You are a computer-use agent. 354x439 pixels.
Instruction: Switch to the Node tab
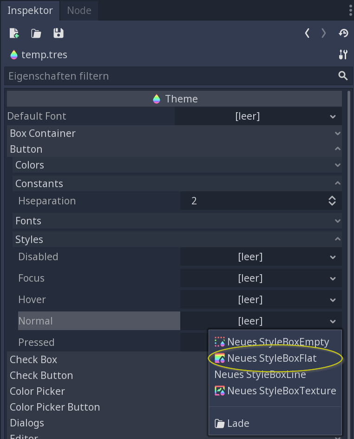[79, 10]
